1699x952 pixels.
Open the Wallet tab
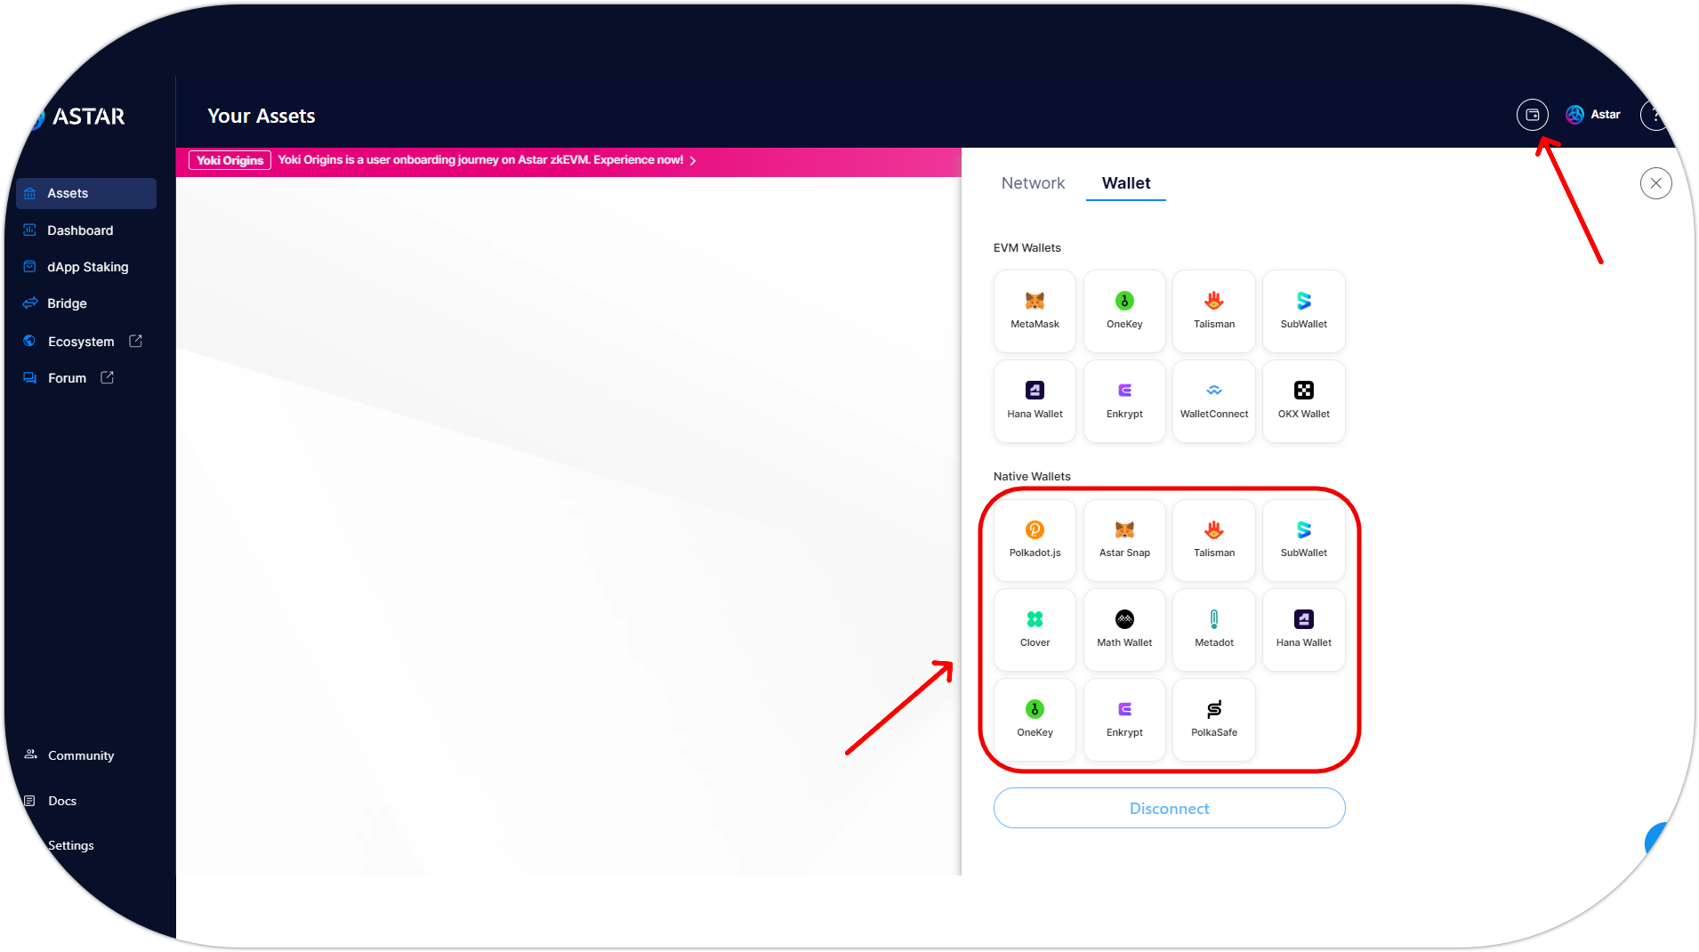click(x=1125, y=183)
